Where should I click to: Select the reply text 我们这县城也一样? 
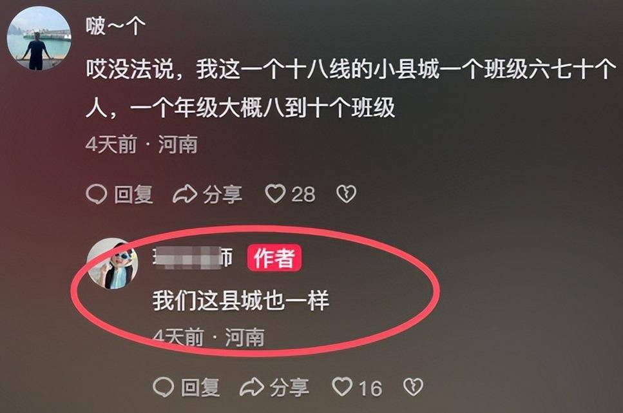point(241,300)
